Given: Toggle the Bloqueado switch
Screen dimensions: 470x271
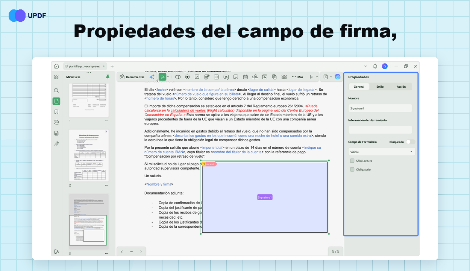Looking at the screenshot, I should pos(411,142).
